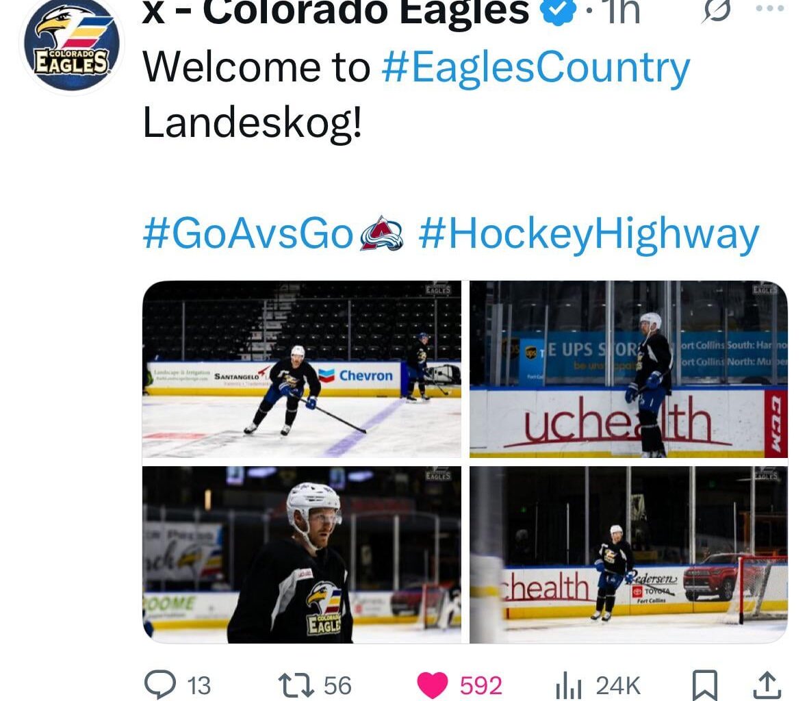Open the three-dot more options menu

point(770,8)
